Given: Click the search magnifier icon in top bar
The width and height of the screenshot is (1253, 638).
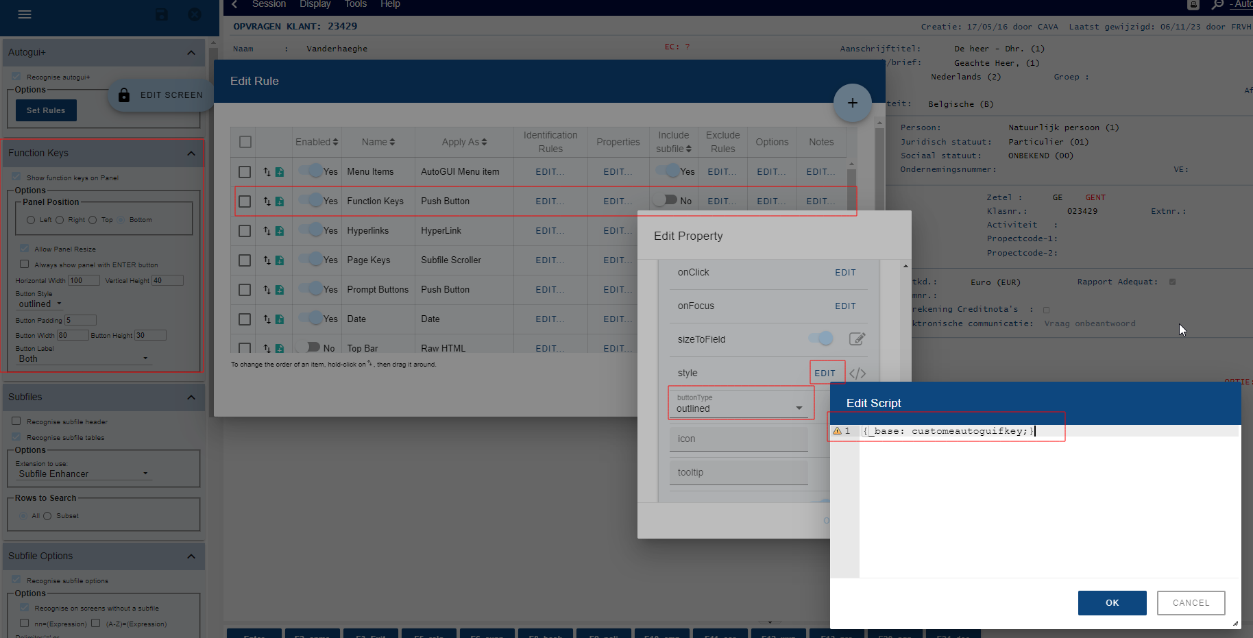Looking at the screenshot, I should pos(1217,5).
